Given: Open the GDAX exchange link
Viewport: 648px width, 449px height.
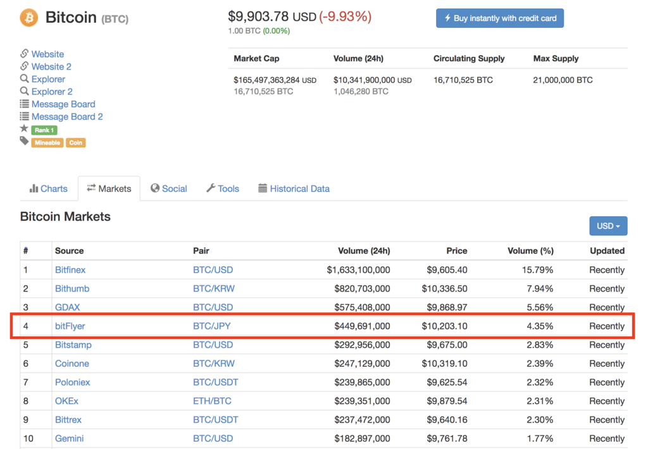Looking at the screenshot, I should point(67,307).
